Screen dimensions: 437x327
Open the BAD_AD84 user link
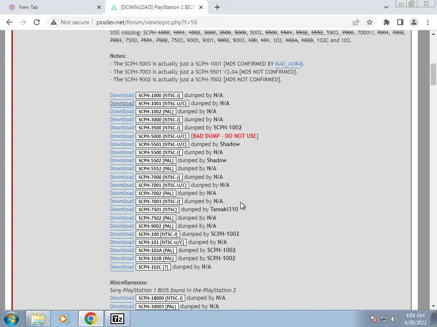288,64
